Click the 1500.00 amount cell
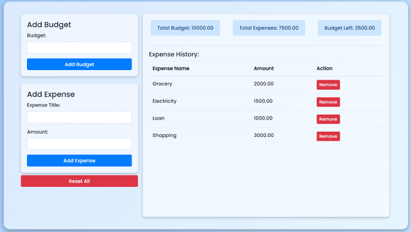The height and width of the screenshot is (232, 411). coord(263,101)
